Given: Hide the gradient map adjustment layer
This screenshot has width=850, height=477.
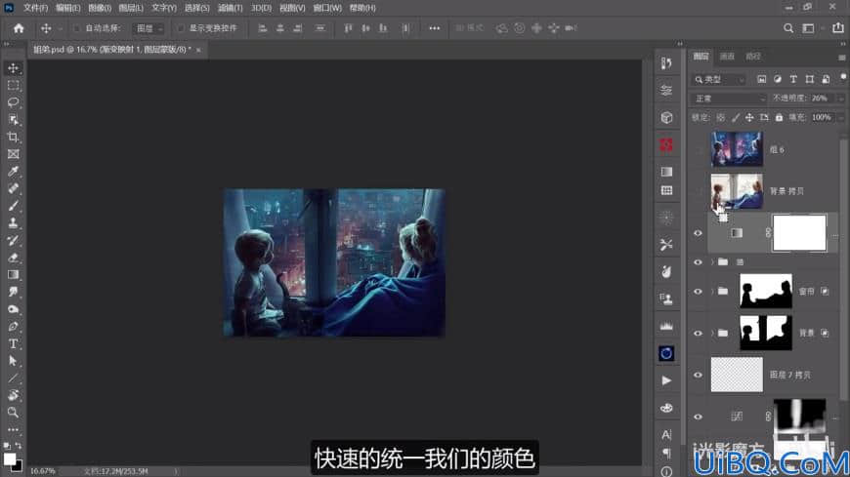Looking at the screenshot, I should pos(698,233).
